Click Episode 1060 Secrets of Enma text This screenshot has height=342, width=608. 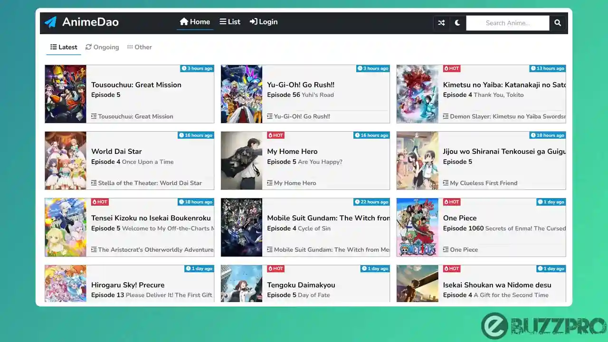point(504,228)
